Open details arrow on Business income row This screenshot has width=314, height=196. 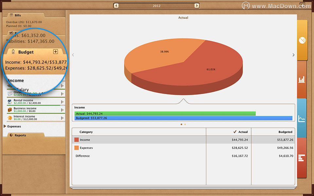point(62,110)
